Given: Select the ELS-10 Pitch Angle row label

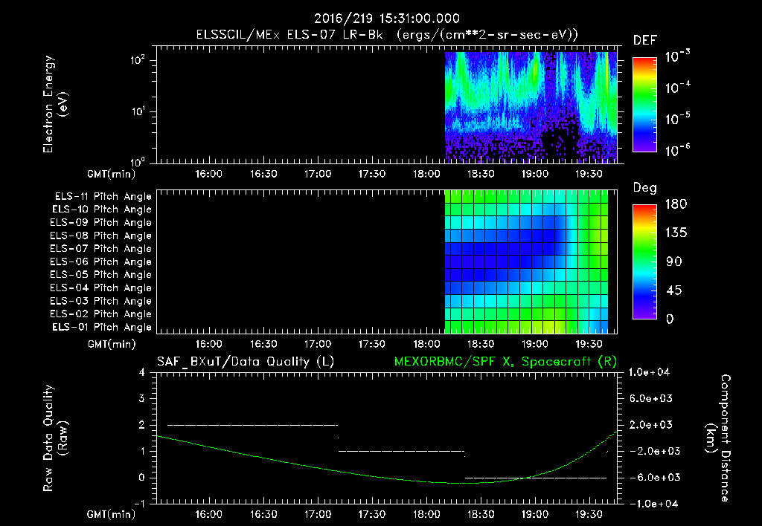Looking at the screenshot, I should click(102, 210).
